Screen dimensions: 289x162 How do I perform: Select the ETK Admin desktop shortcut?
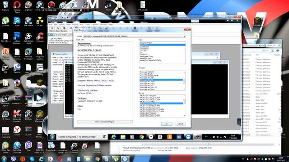click(28, 22)
